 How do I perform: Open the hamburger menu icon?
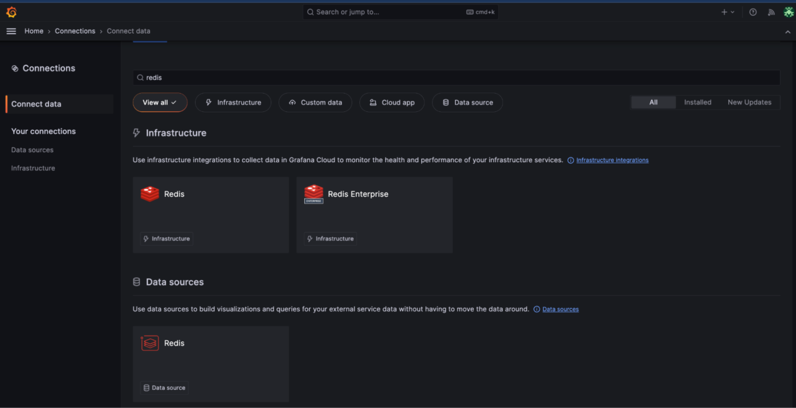click(x=11, y=30)
